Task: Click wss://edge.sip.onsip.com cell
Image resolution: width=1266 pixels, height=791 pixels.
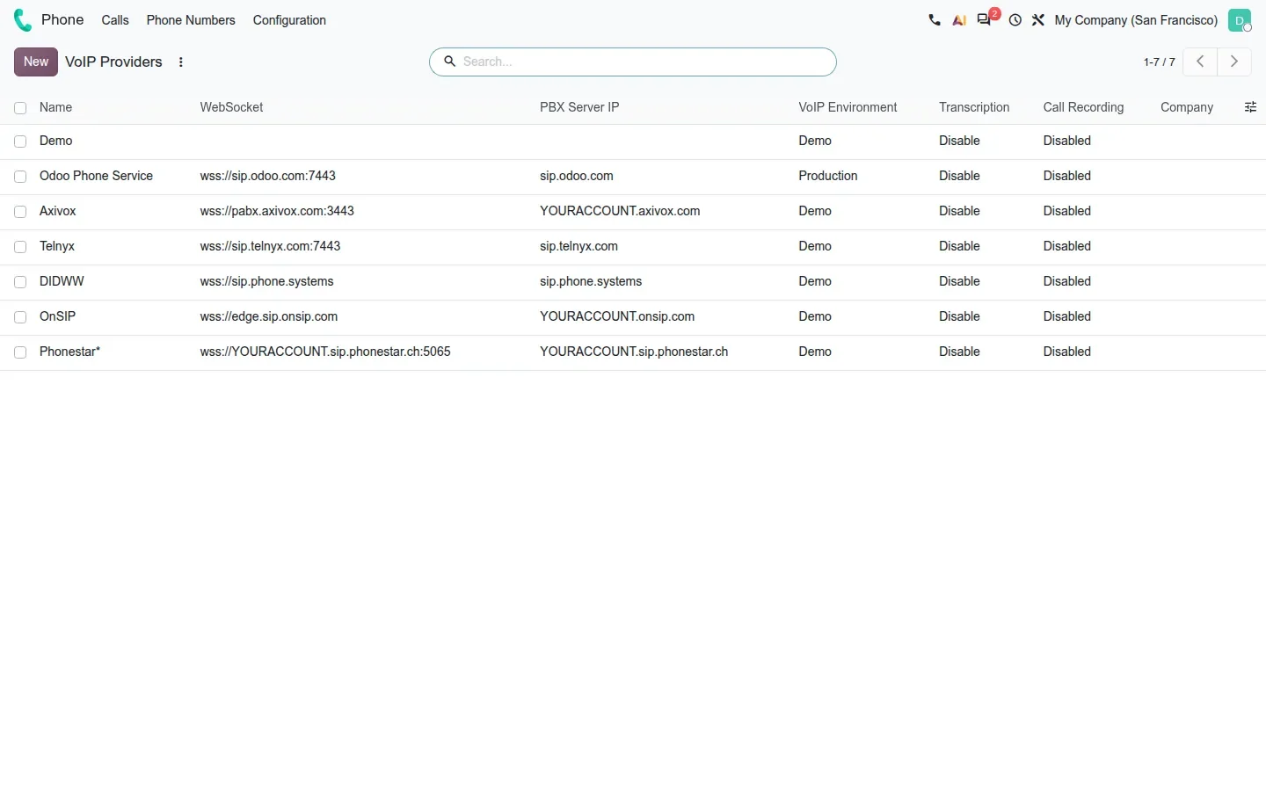Action: pos(268,316)
